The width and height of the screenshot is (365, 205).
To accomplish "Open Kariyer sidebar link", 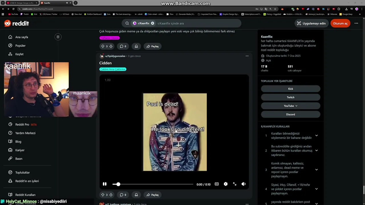I will (x=20, y=150).
